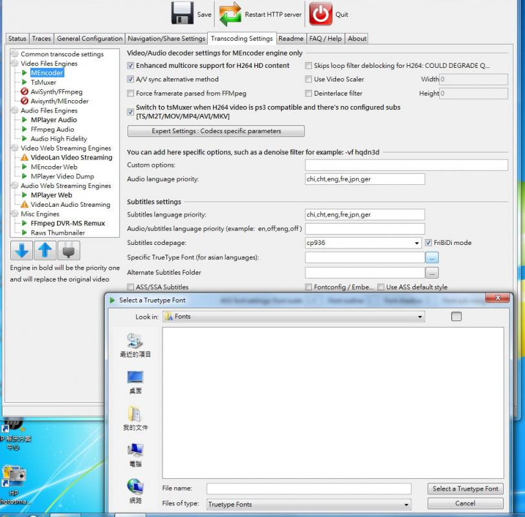The width and height of the screenshot is (525, 517).
Task: Disable Enhanced multicore support for H264
Action: coord(131,66)
